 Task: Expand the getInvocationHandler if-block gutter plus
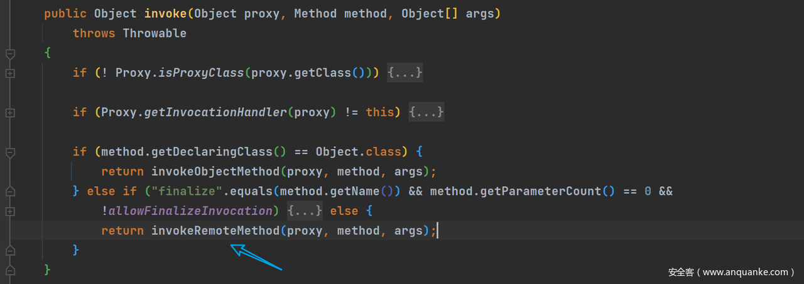coord(10,113)
